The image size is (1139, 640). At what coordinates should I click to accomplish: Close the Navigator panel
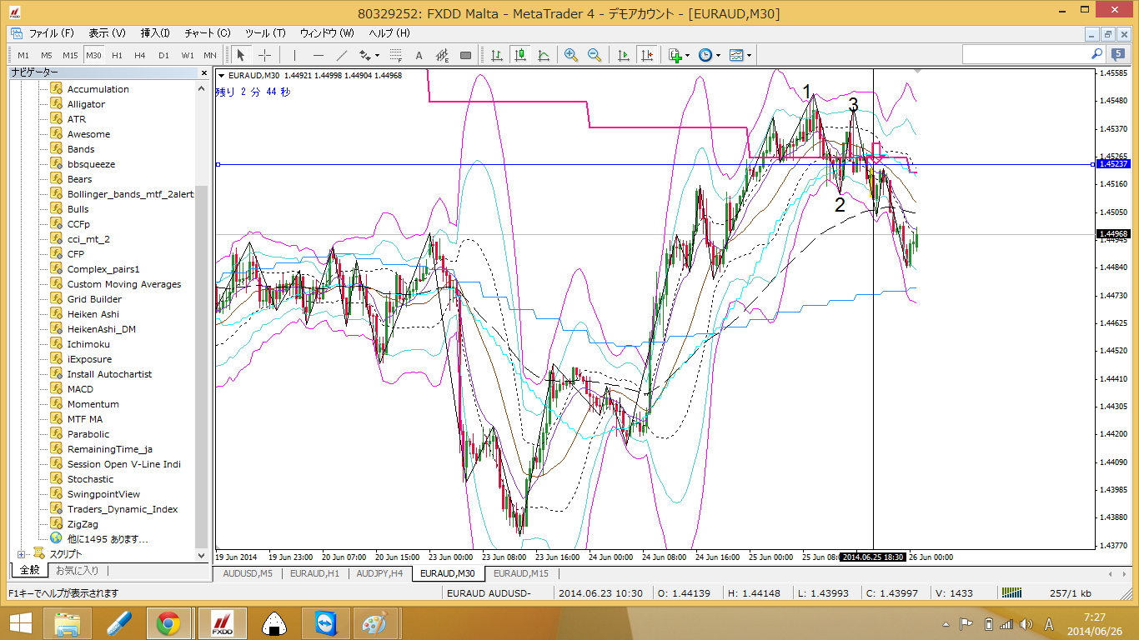tap(203, 72)
